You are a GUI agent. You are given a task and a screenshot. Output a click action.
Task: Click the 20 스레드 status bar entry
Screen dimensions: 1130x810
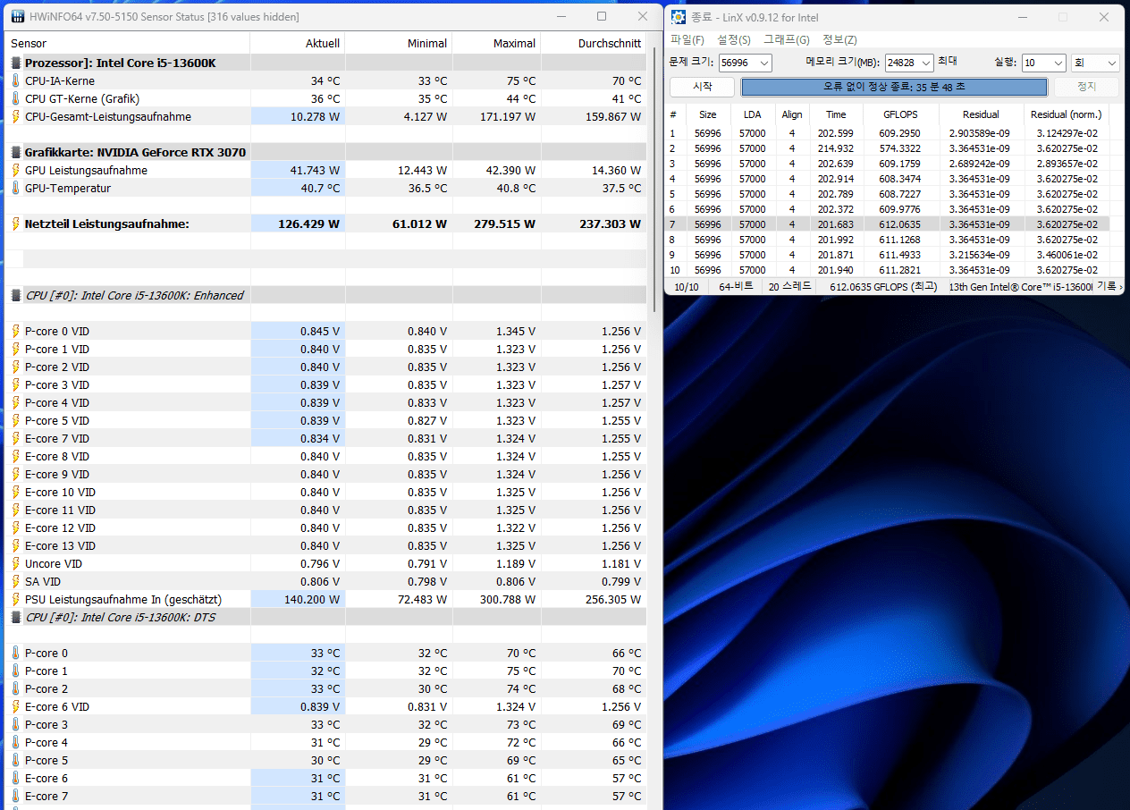click(789, 287)
